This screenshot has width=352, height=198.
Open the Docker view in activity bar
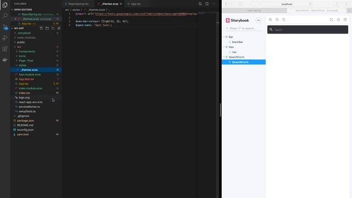[5, 60]
